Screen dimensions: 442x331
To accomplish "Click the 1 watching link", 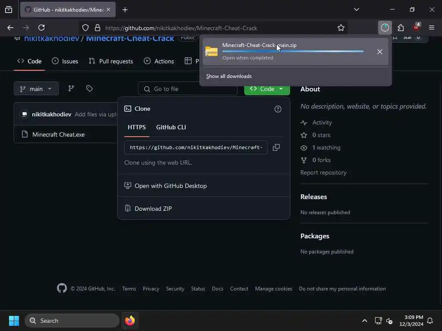I will [326, 147].
